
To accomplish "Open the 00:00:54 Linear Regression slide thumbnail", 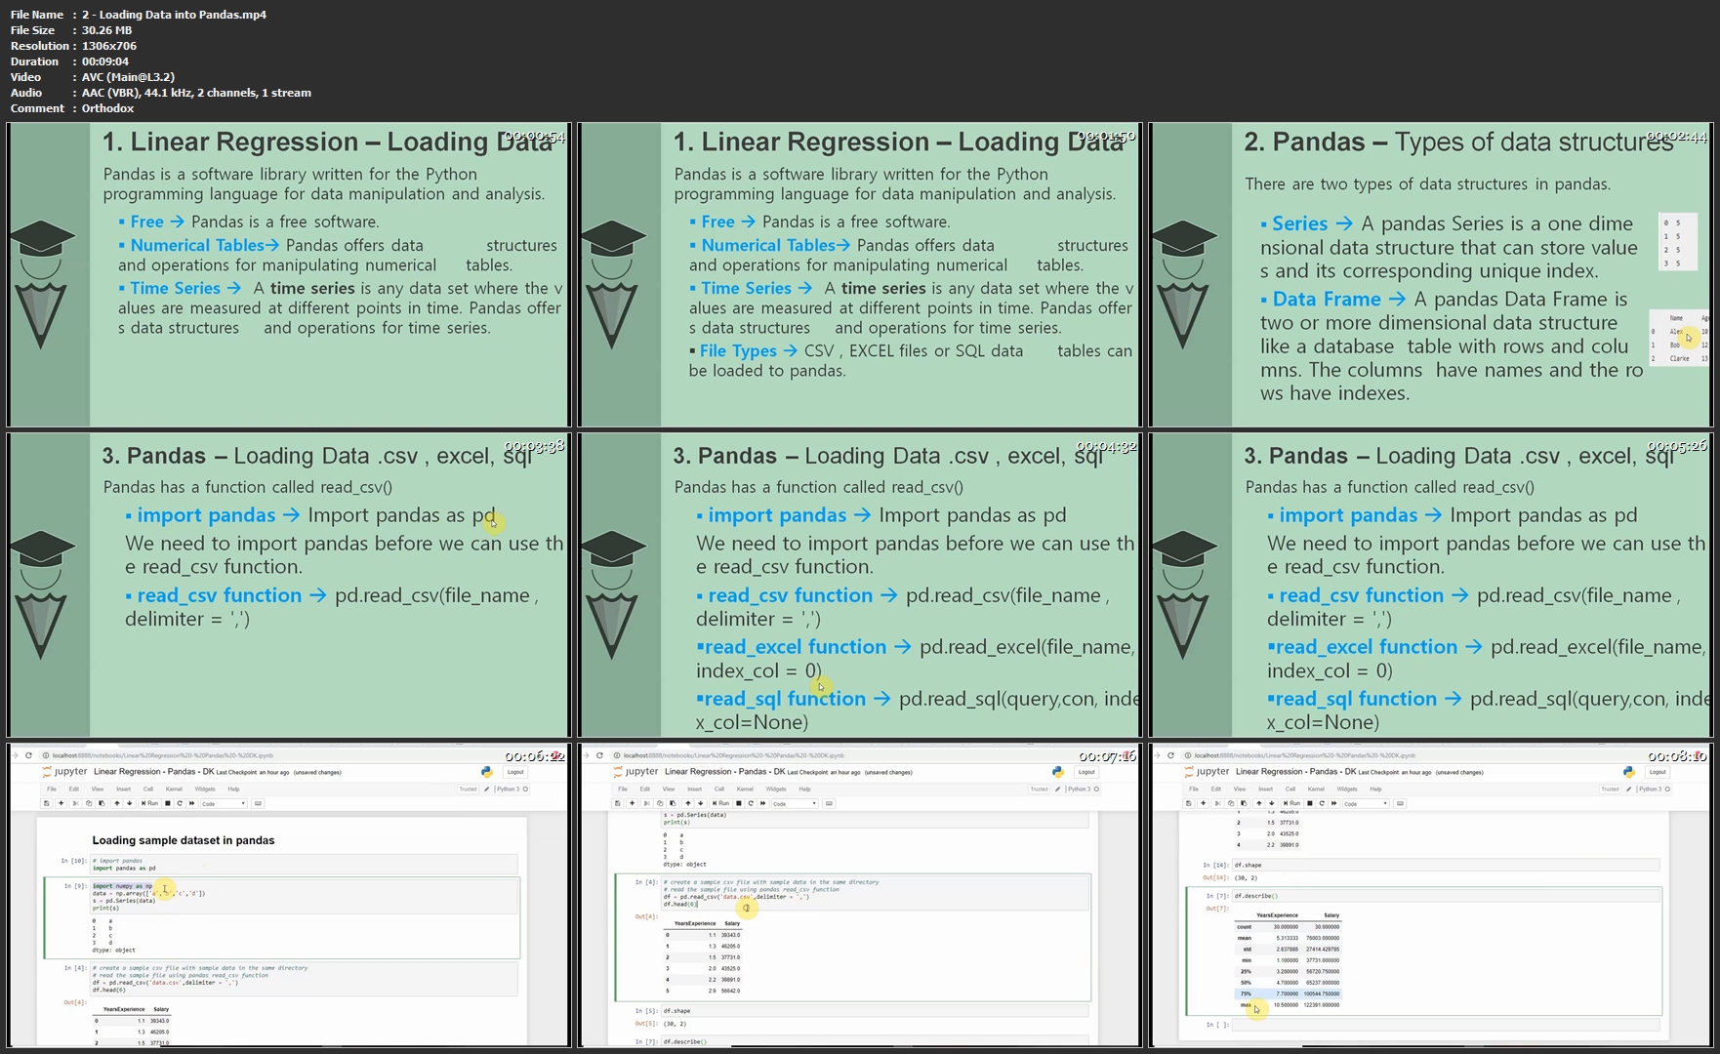I will click(x=288, y=274).
